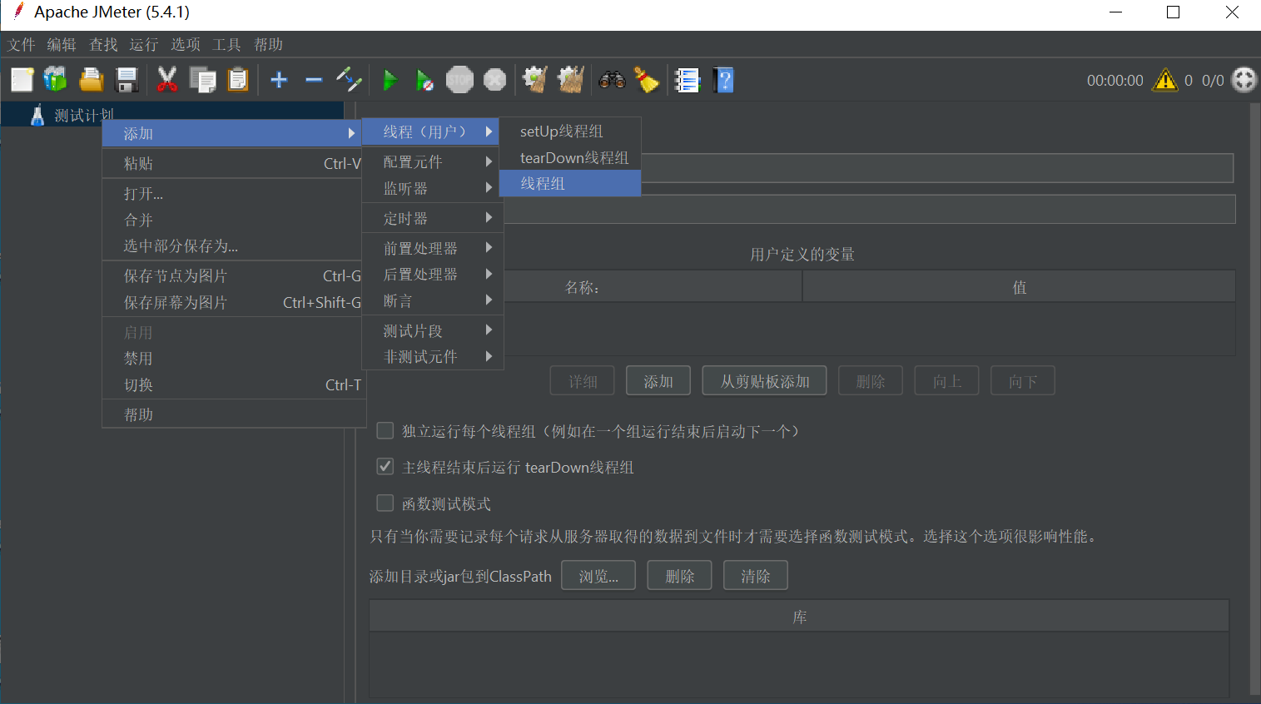The width and height of the screenshot is (1261, 704).
Task: Click the Copy icon in toolbar
Action: [x=202, y=80]
